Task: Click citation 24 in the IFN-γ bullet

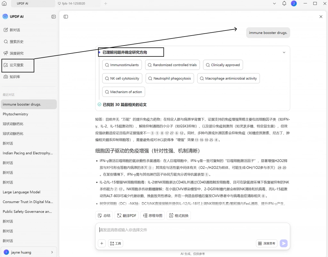Action: click(x=279, y=168)
